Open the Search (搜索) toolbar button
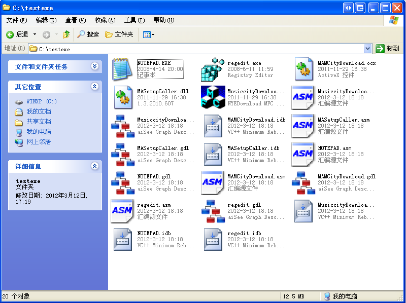 (88, 34)
